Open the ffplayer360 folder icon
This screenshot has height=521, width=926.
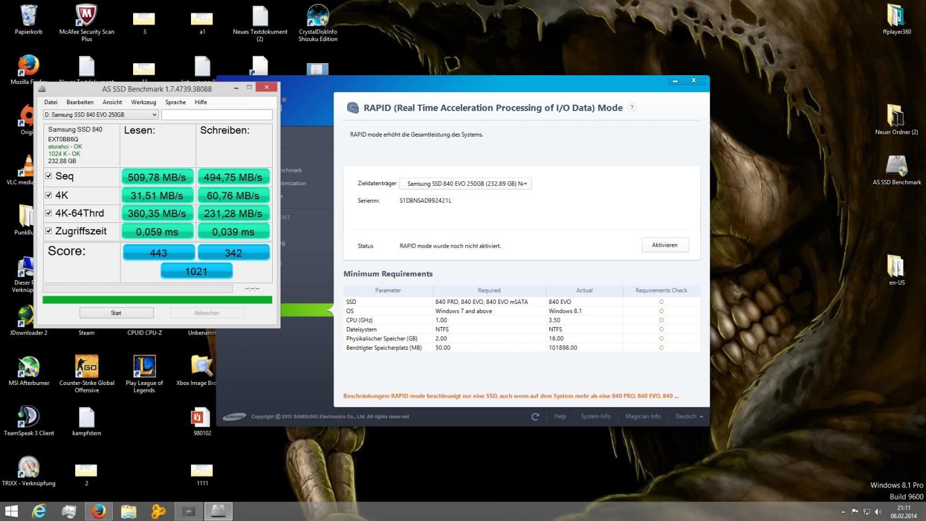coord(896,20)
